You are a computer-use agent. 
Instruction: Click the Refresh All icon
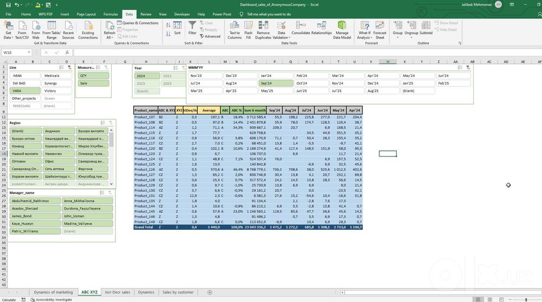click(x=109, y=26)
